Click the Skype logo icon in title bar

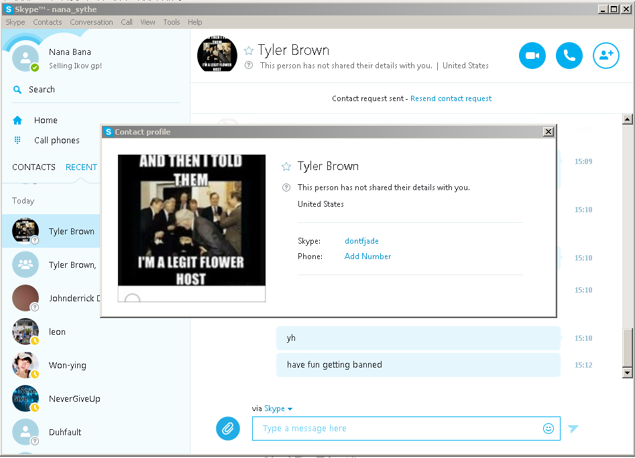click(8, 9)
